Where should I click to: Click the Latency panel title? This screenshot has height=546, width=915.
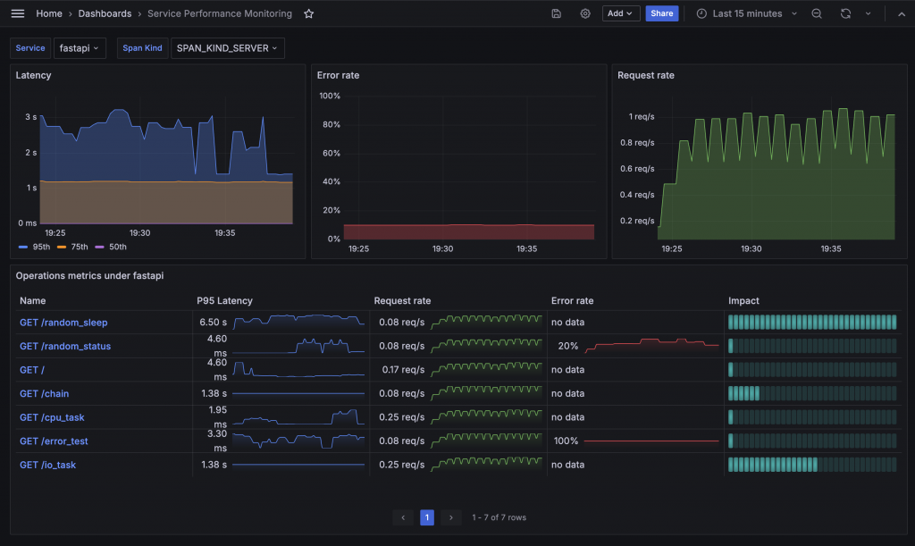click(x=33, y=75)
